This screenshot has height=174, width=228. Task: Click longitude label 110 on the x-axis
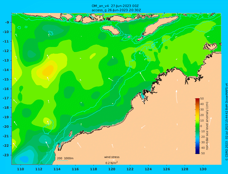pyautogui.click(x=20, y=169)
